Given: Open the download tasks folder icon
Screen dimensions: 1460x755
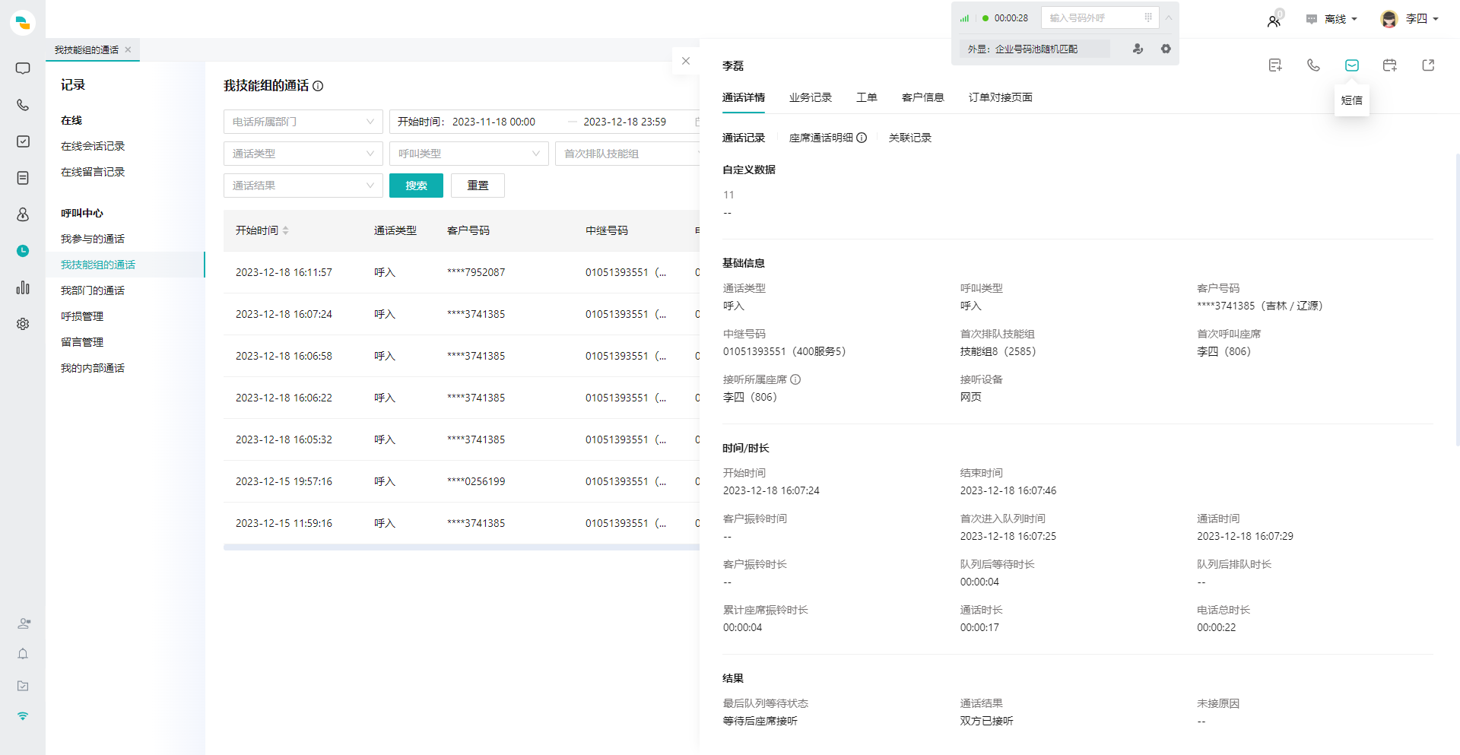Looking at the screenshot, I should coord(23,686).
